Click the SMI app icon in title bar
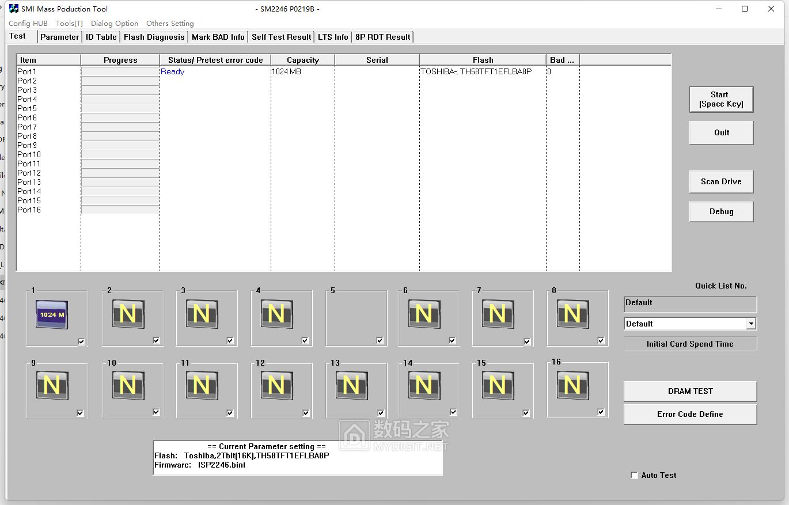The image size is (789, 505). (x=13, y=9)
